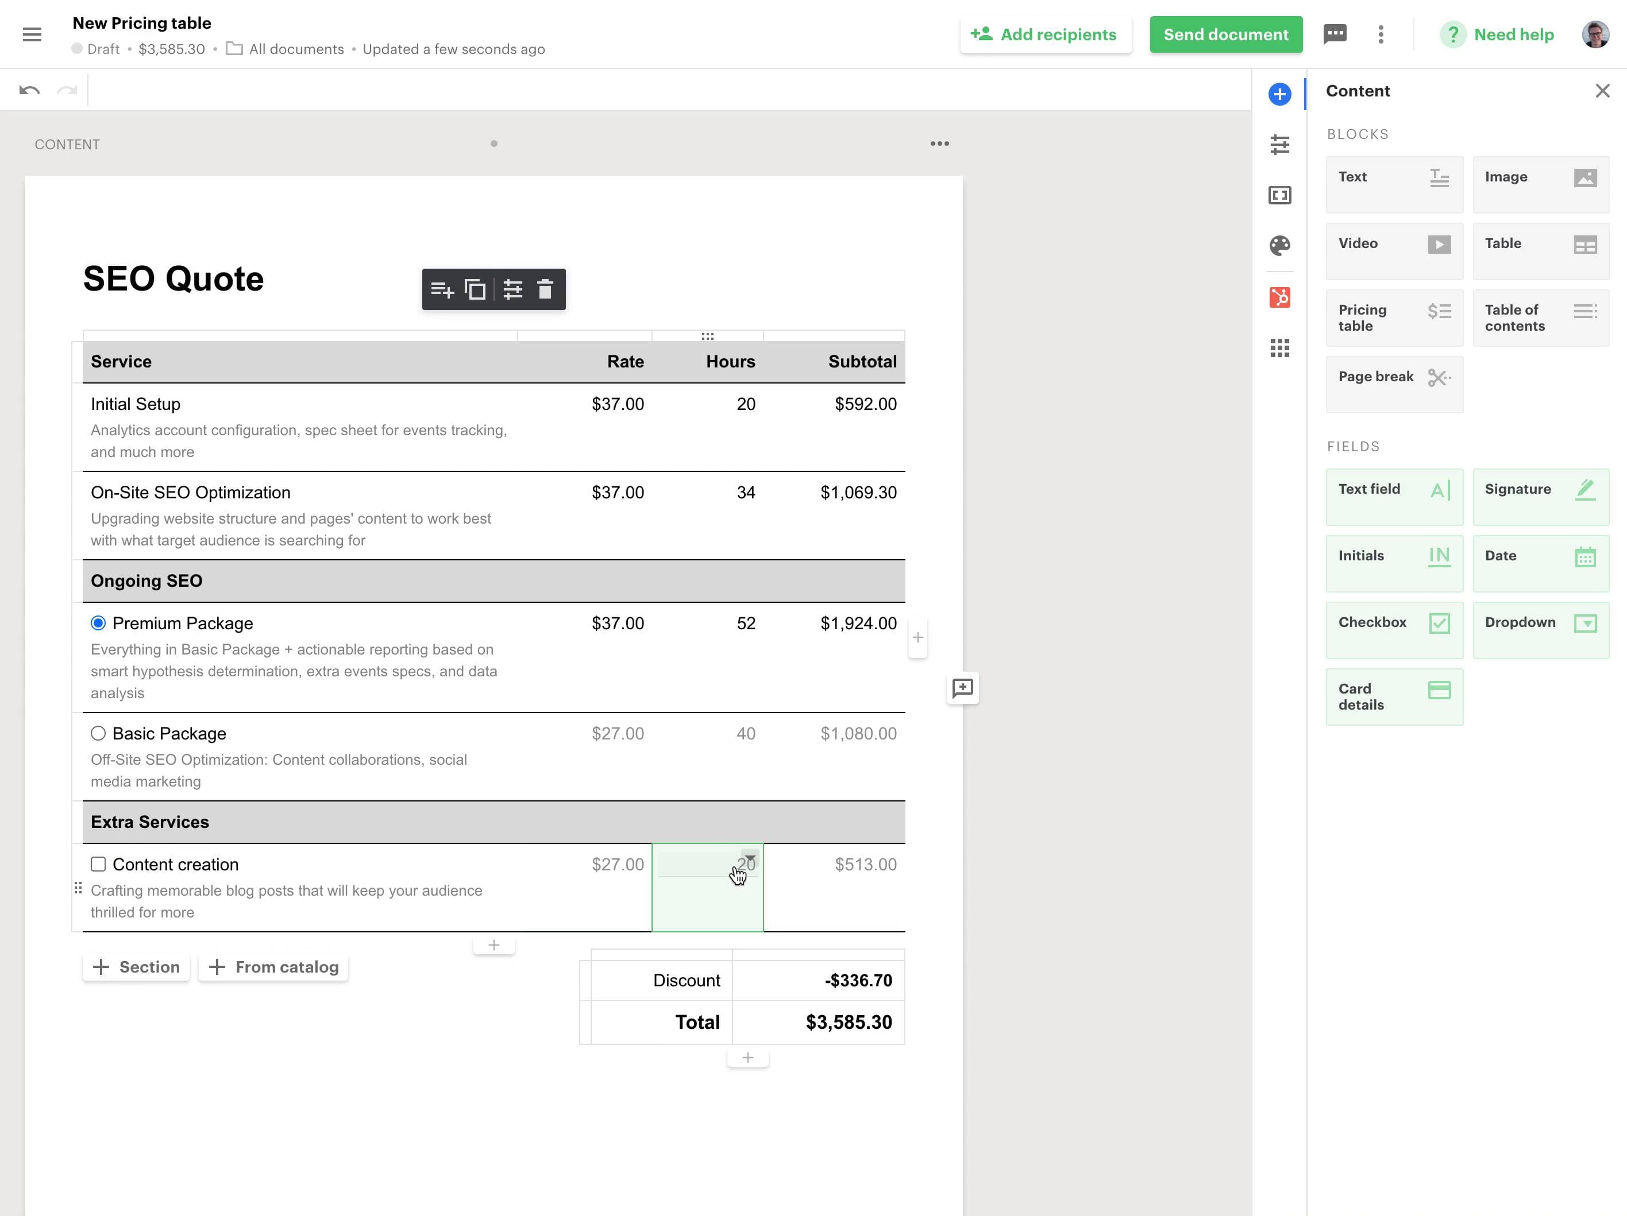This screenshot has height=1216, width=1627.
Task: Click the Extra Services section header
Action: click(494, 822)
